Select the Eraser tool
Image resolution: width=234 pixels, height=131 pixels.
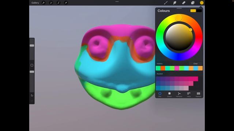click(184, 3)
